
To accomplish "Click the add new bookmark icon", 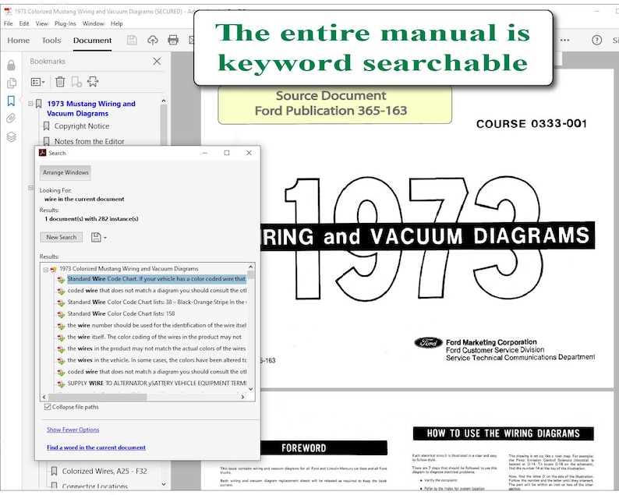I will (x=76, y=82).
